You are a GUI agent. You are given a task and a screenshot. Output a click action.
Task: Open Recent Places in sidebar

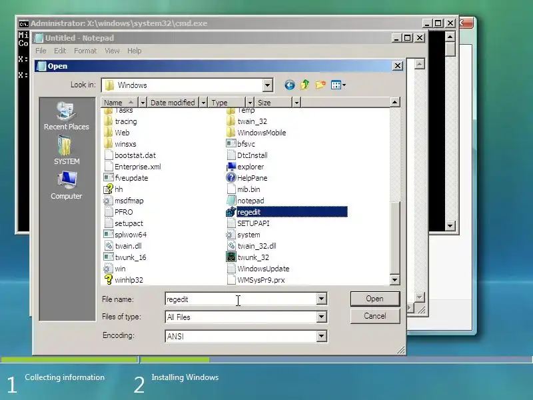[66, 116]
